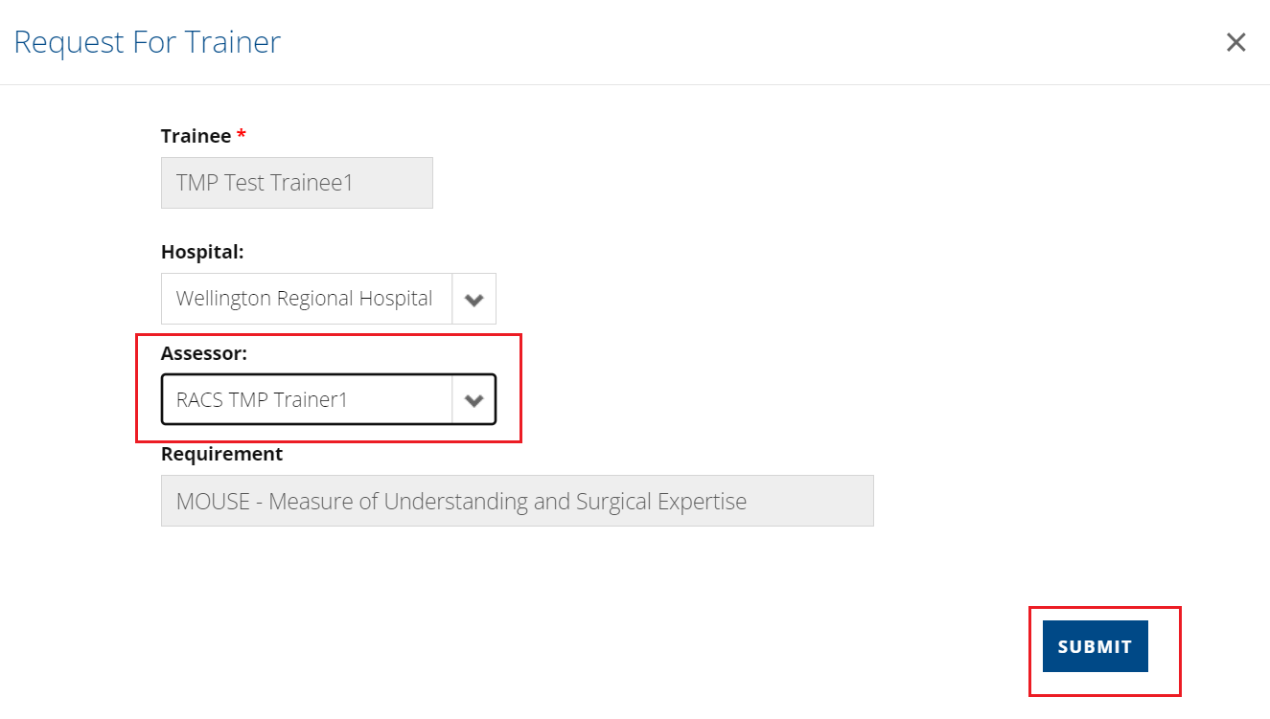Viewport: 1270px width, 719px height.
Task: Open the Wellington Regional Hospital combo box
Action: (x=329, y=299)
